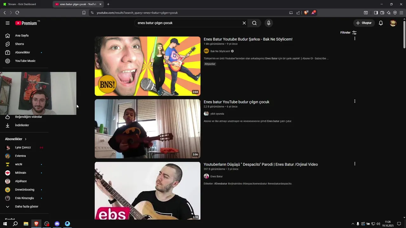Screen dimensions: 406x228
Task: Open the notifications bell
Action: (381, 23)
